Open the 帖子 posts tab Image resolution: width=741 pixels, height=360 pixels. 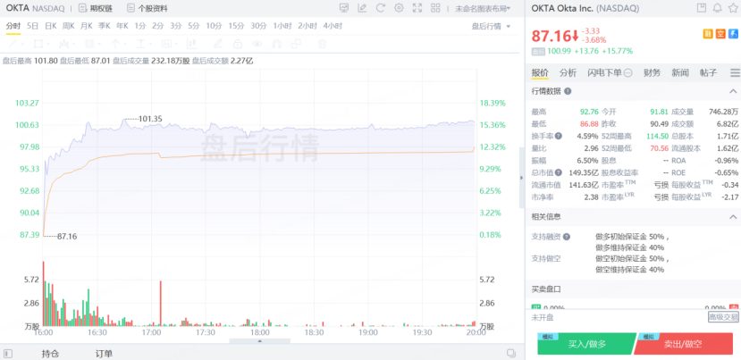pyautogui.click(x=709, y=72)
